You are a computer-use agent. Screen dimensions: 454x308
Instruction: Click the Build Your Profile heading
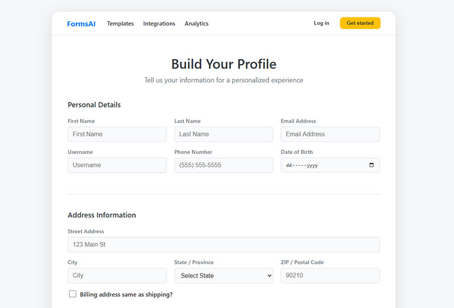(x=224, y=63)
